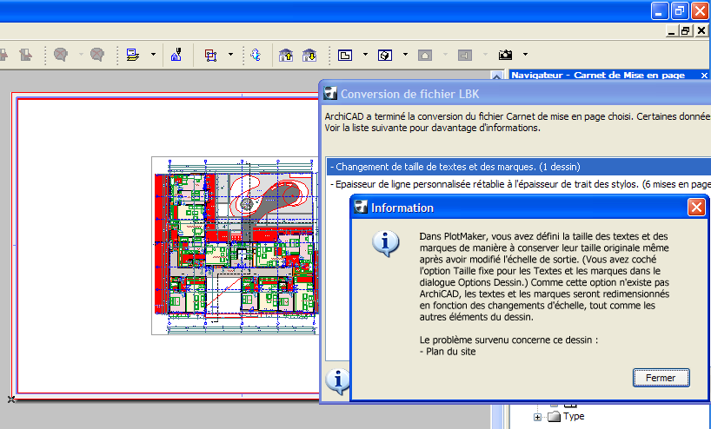Click the layer settings stack icon
This screenshot has height=429, width=711.
[132, 55]
